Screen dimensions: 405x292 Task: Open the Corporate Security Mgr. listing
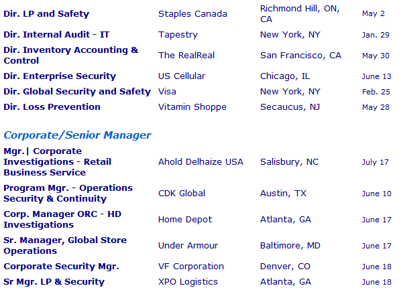click(x=61, y=266)
